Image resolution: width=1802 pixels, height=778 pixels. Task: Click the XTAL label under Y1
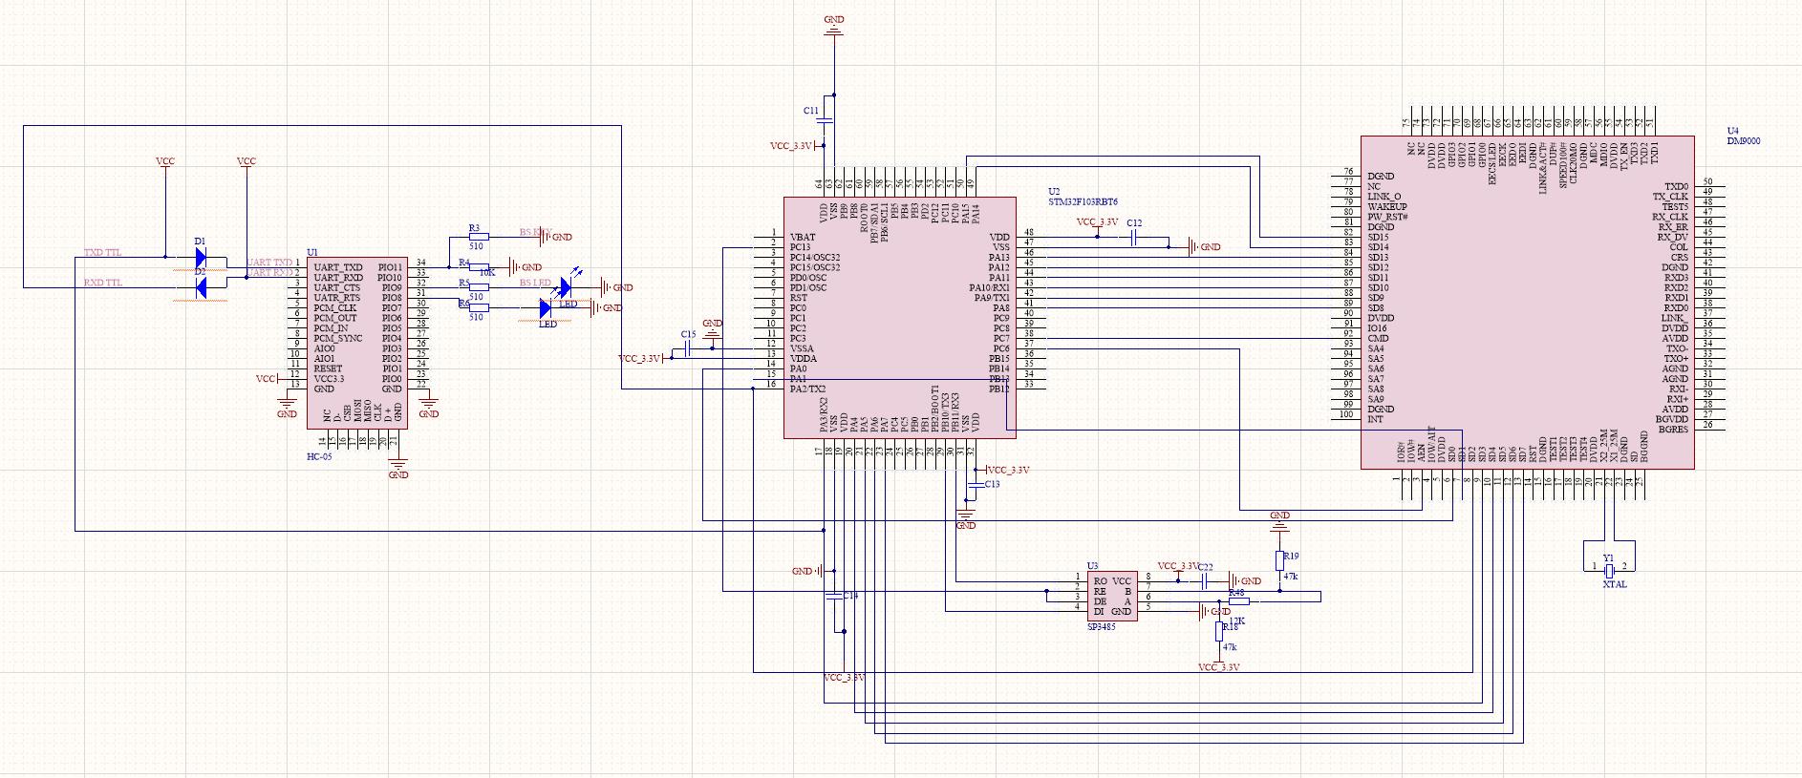tap(1615, 584)
